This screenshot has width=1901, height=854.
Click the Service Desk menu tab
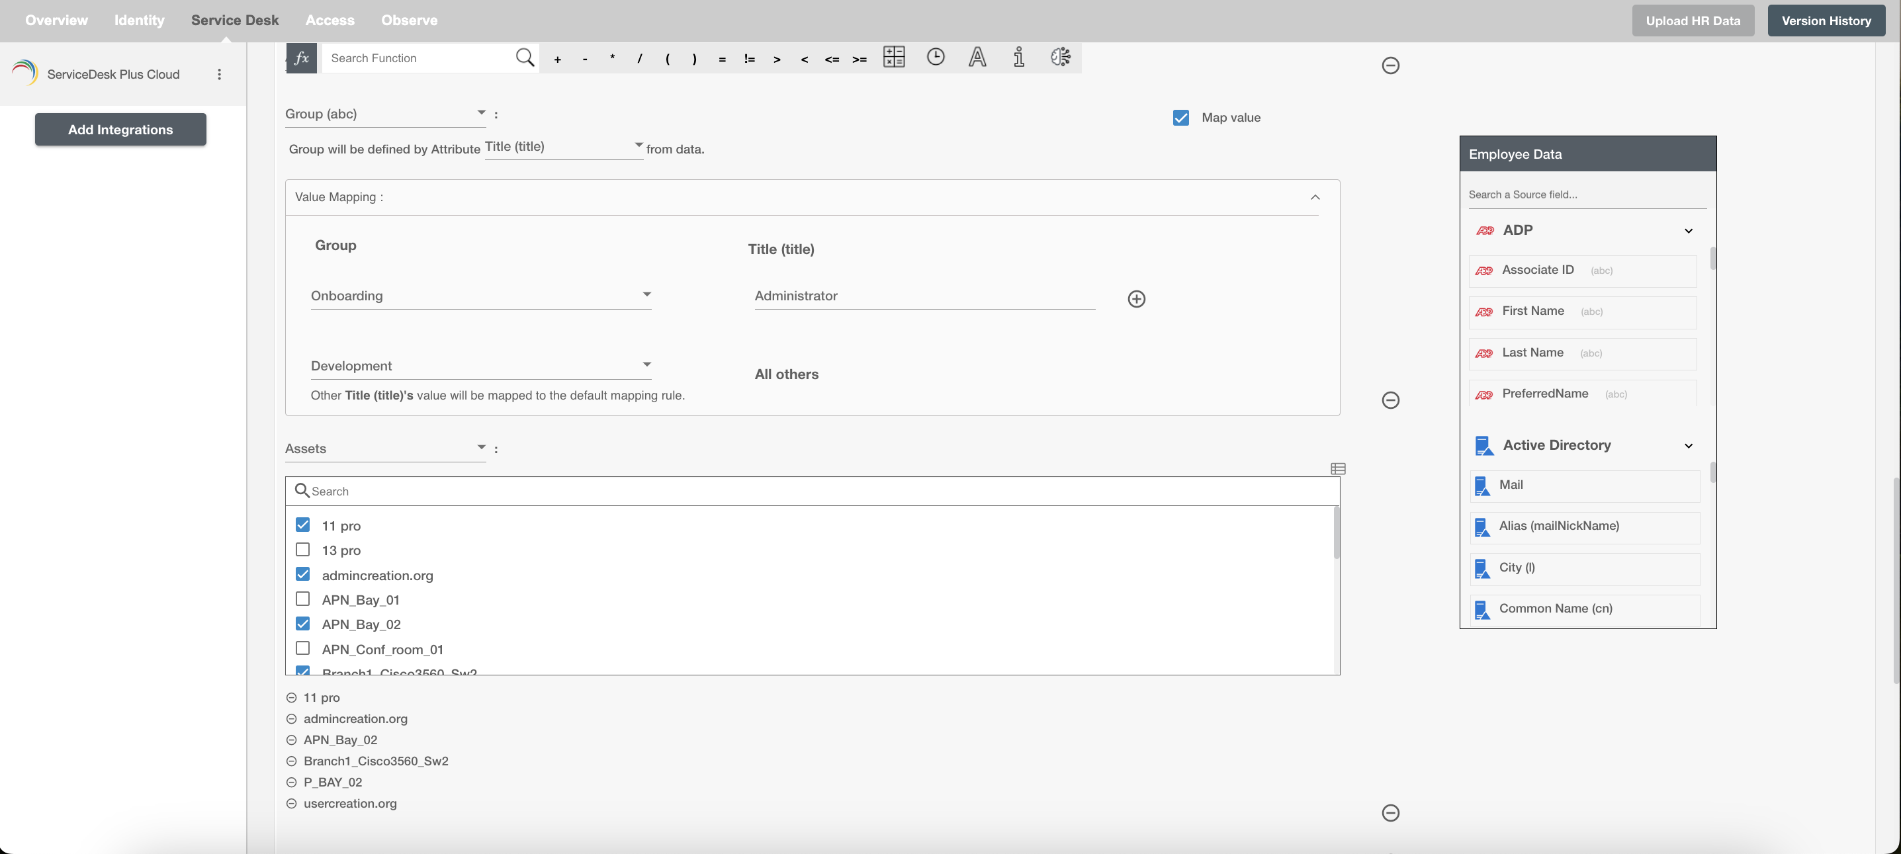tap(235, 21)
